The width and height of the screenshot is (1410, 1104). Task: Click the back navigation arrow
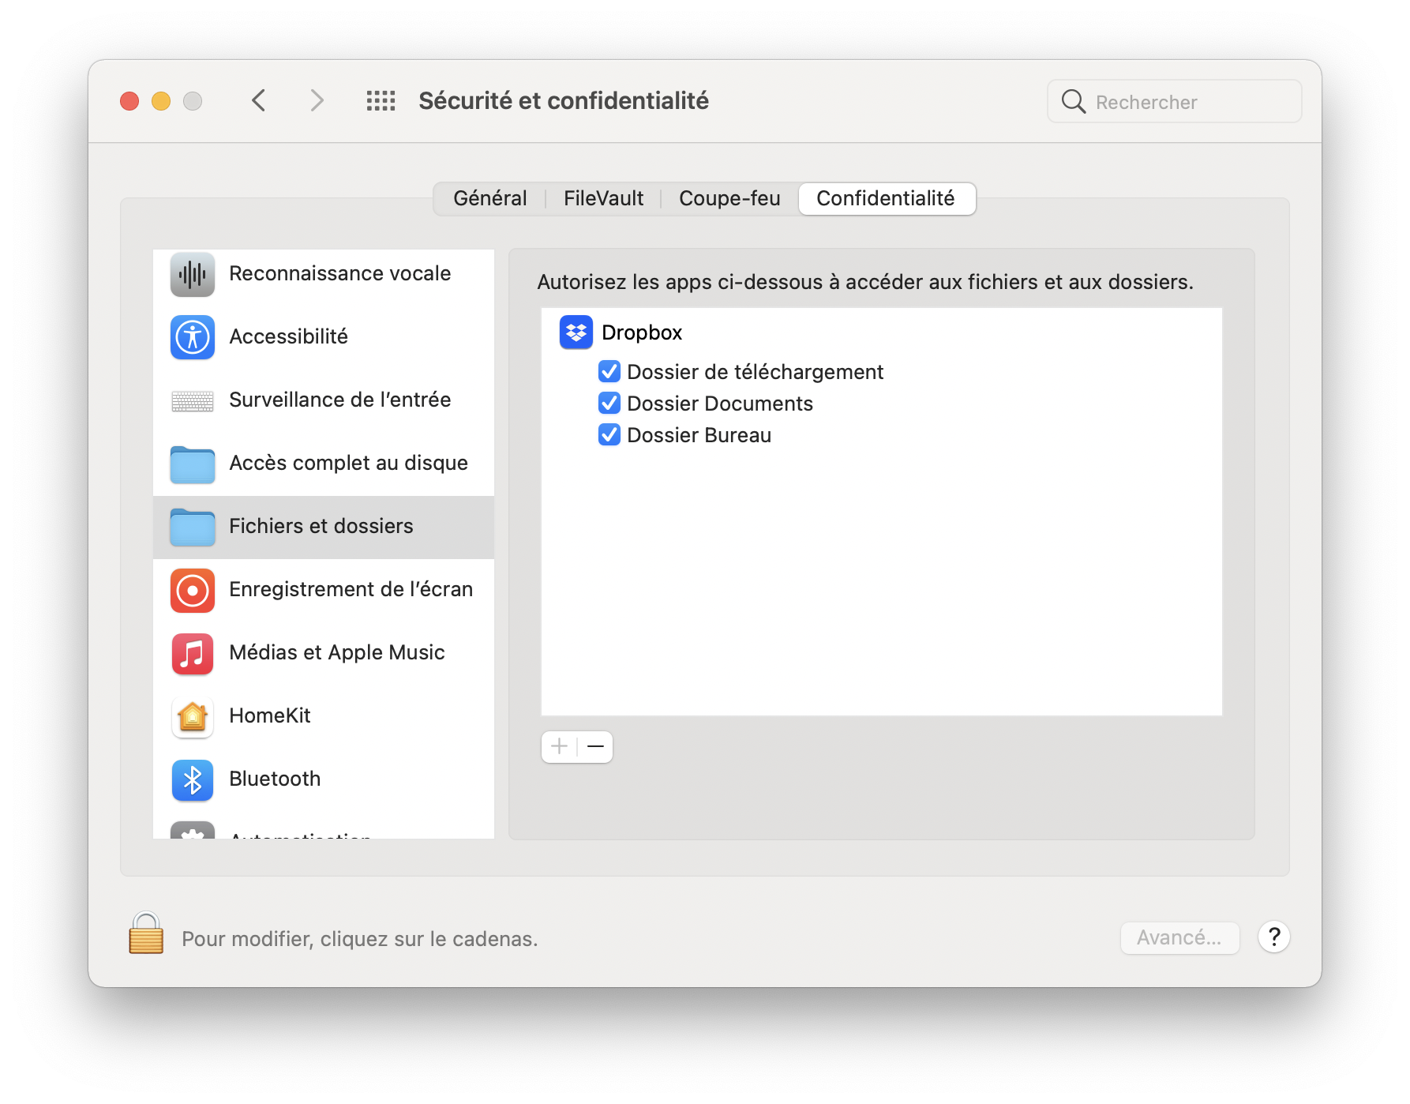point(258,100)
